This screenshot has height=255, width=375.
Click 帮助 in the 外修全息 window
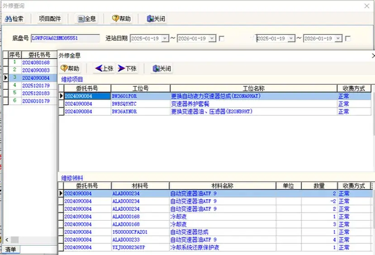coord(70,68)
